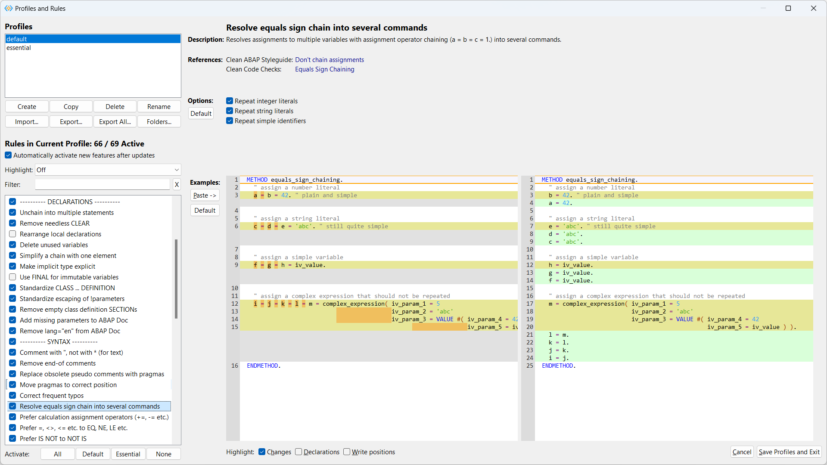Open the Highlight dropdown
This screenshot has width=827, height=465.
pos(176,170)
